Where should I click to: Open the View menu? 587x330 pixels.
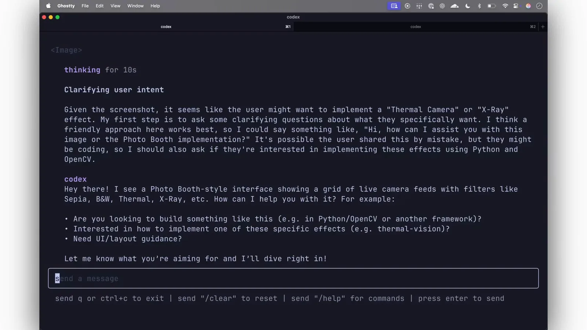tap(115, 6)
